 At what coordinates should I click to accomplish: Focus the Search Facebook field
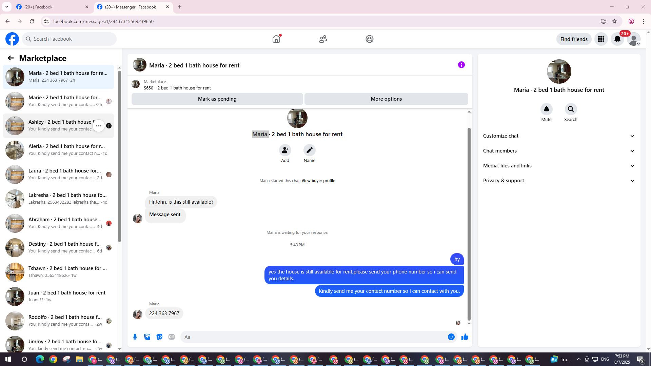(x=70, y=39)
